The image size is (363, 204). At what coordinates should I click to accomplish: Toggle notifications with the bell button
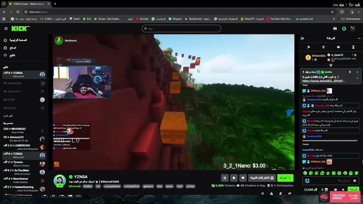pos(234,178)
